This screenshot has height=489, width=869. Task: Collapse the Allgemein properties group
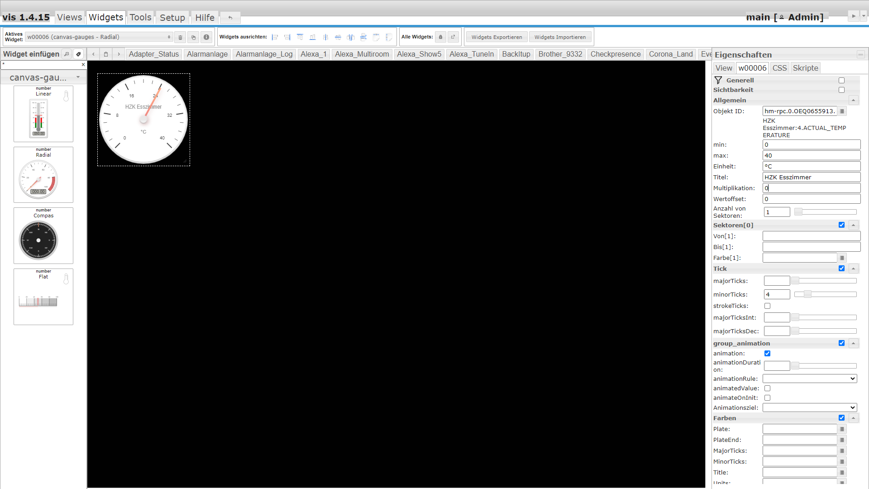(854, 100)
